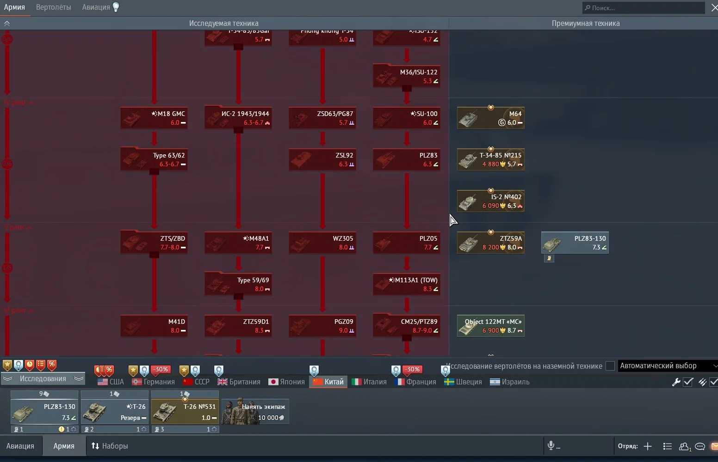718x462 pixels.
Task: Enable helicopter research on ground vehicles checkbox
Action: click(x=610, y=366)
